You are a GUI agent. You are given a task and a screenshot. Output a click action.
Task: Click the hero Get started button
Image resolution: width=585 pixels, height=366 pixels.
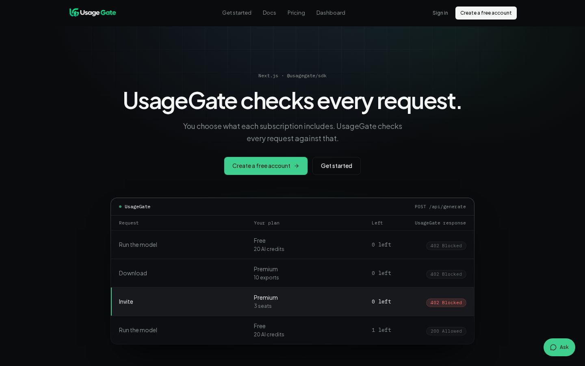[336, 166]
